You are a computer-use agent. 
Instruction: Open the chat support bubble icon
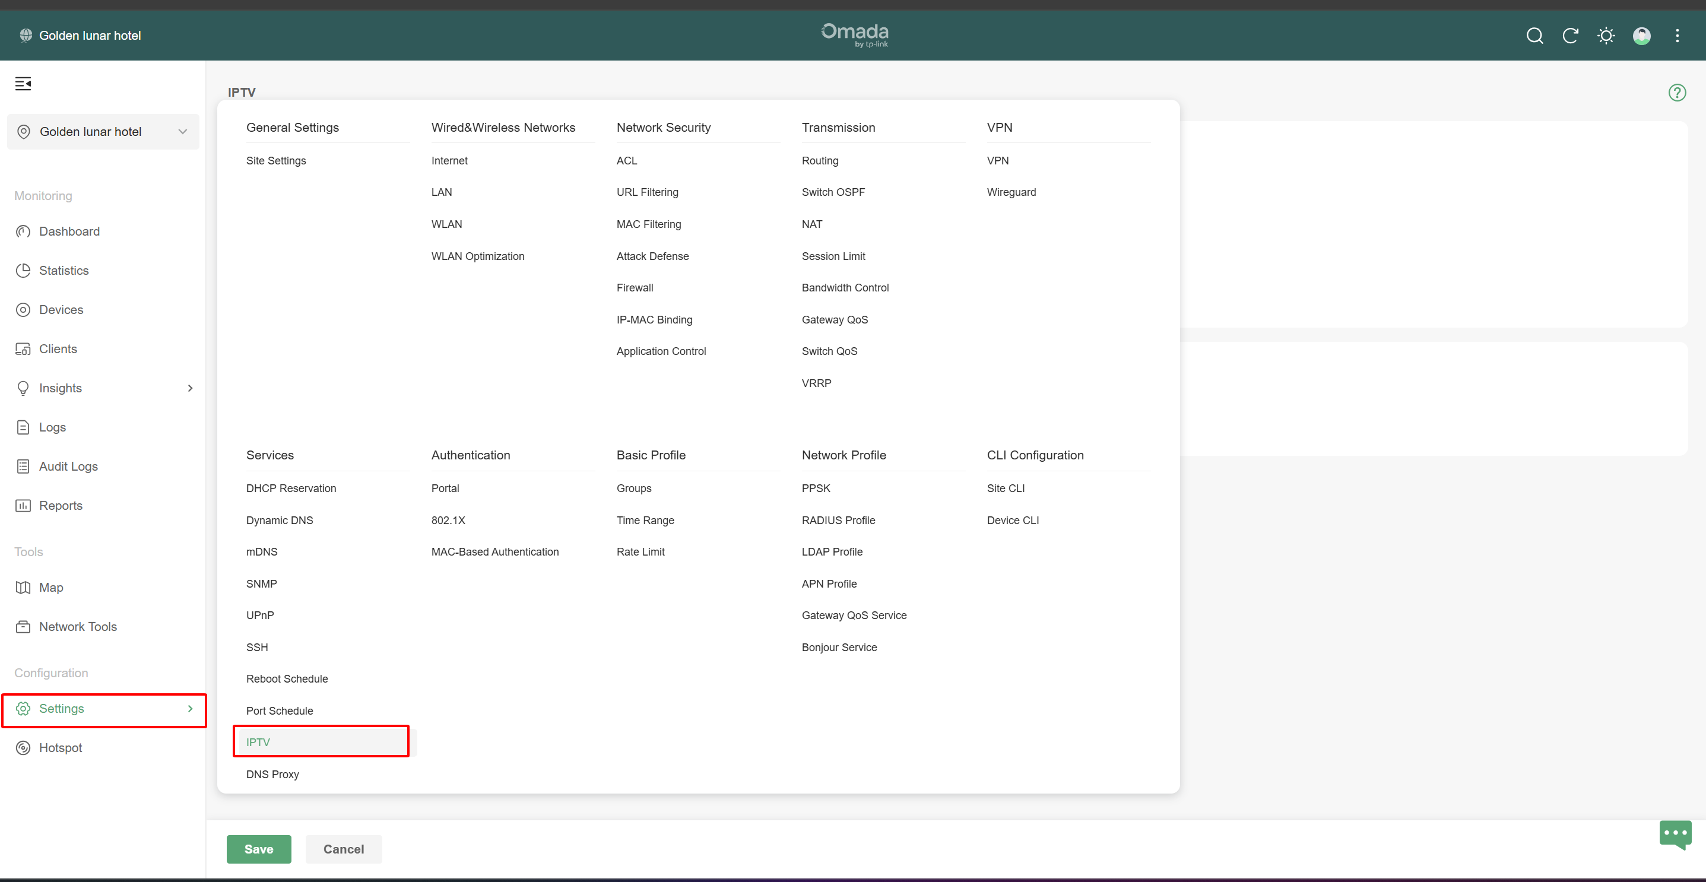point(1676,835)
